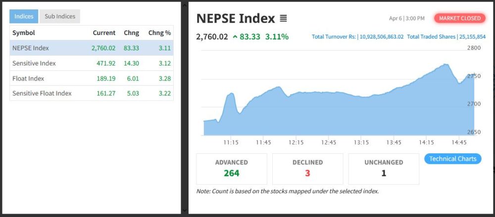The width and height of the screenshot is (495, 217).
Task: Click the green up arrow next to 83.33
Action: click(x=235, y=37)
